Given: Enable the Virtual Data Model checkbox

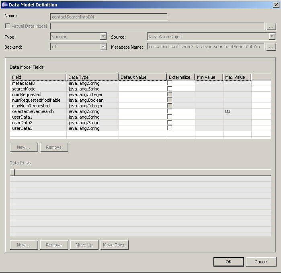Looking at the screenshot, I should pyautogui.click(x=7, y=26).
